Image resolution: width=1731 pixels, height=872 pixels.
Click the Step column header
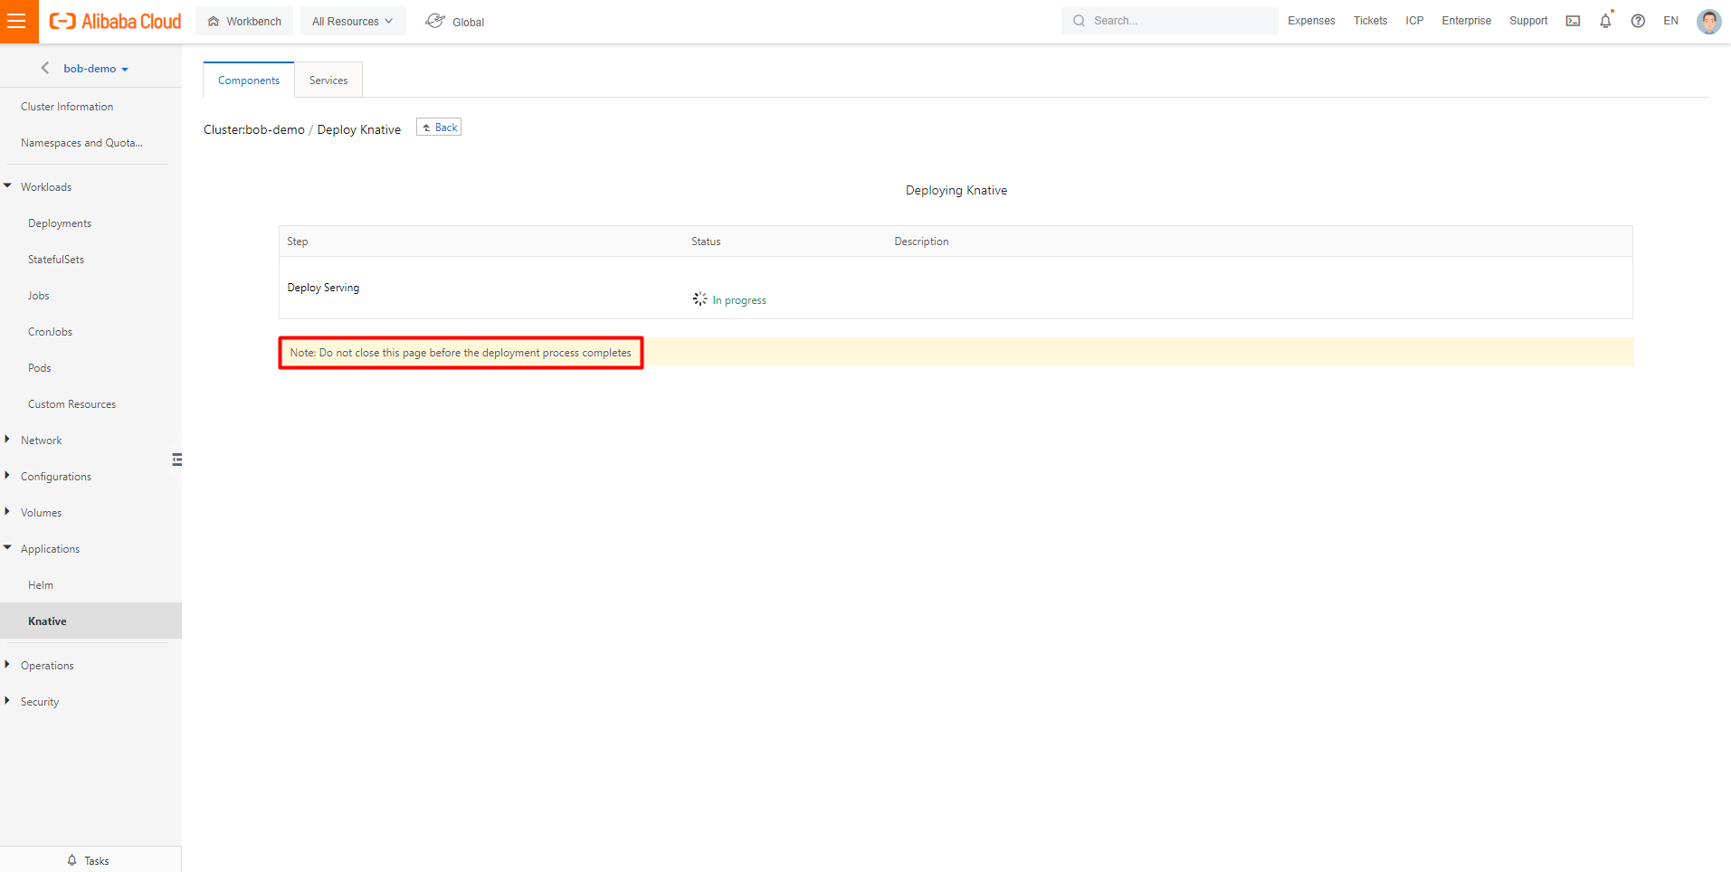click(298, 242)
